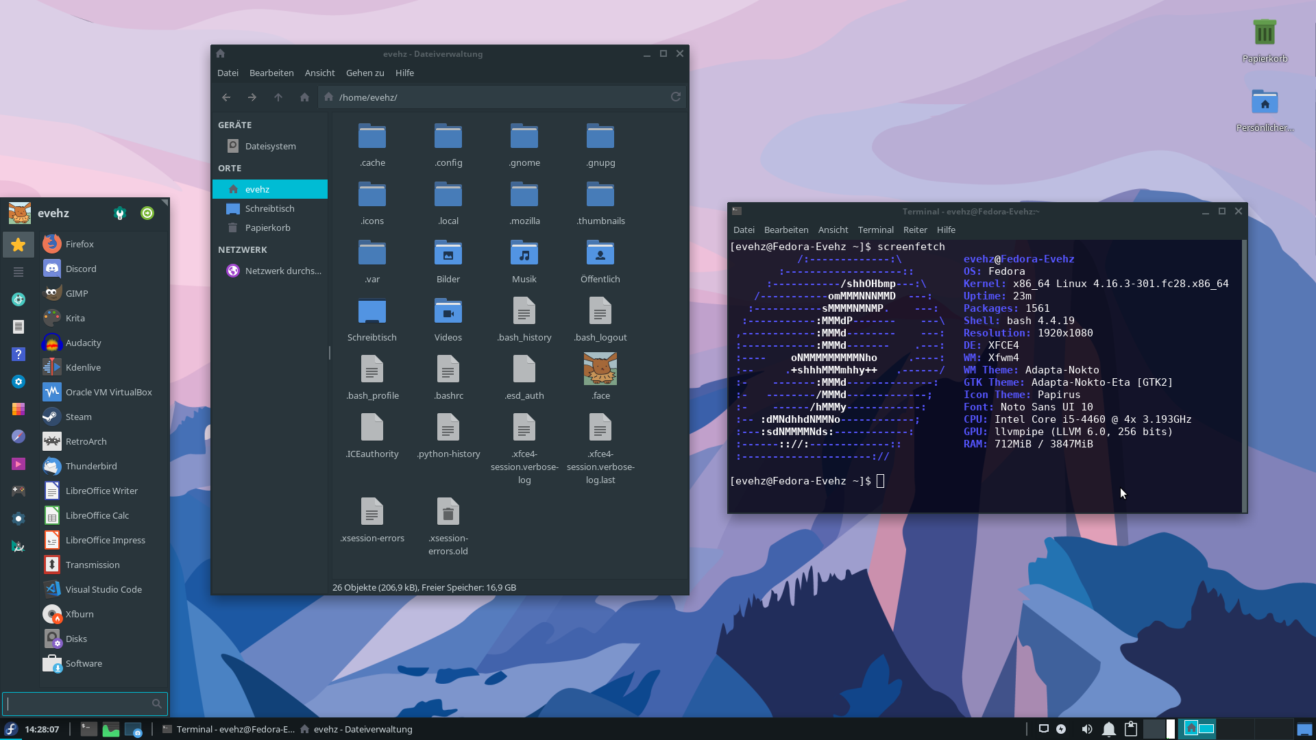
Task: Open the Hilfe menu in Terminal window
Action: (946, 230)
